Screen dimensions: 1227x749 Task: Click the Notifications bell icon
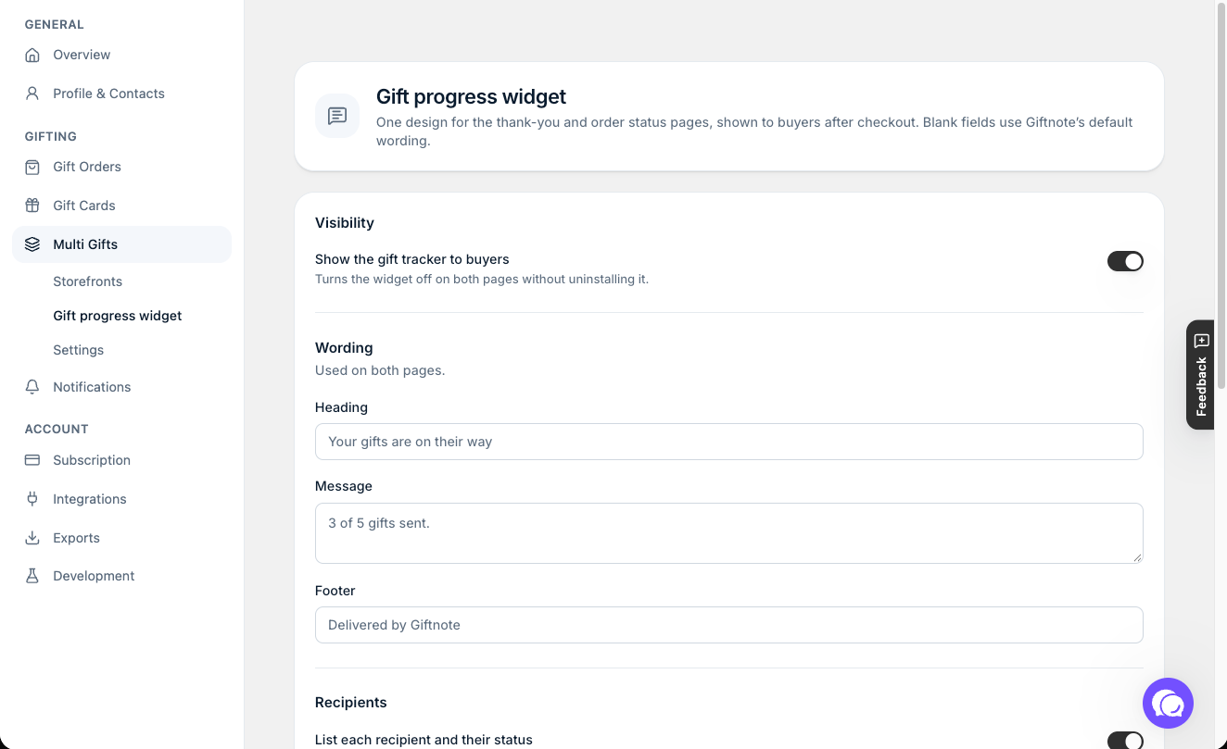[x=32, y=387]
